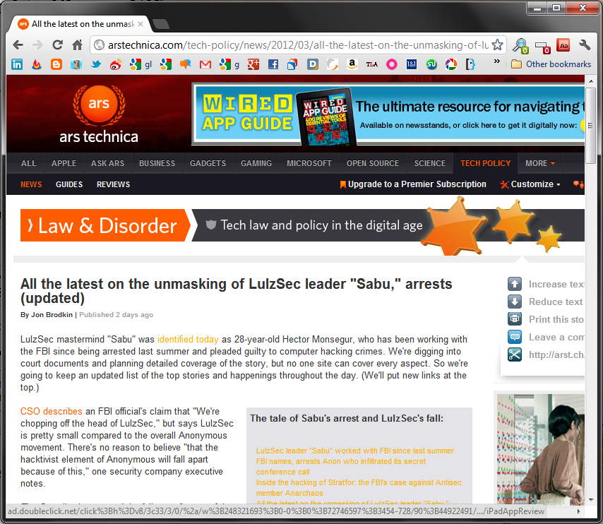Click the scrollbar down arrow
This screenshot has height=524, width=603.
pyautogui.click(x=591, y=499)
